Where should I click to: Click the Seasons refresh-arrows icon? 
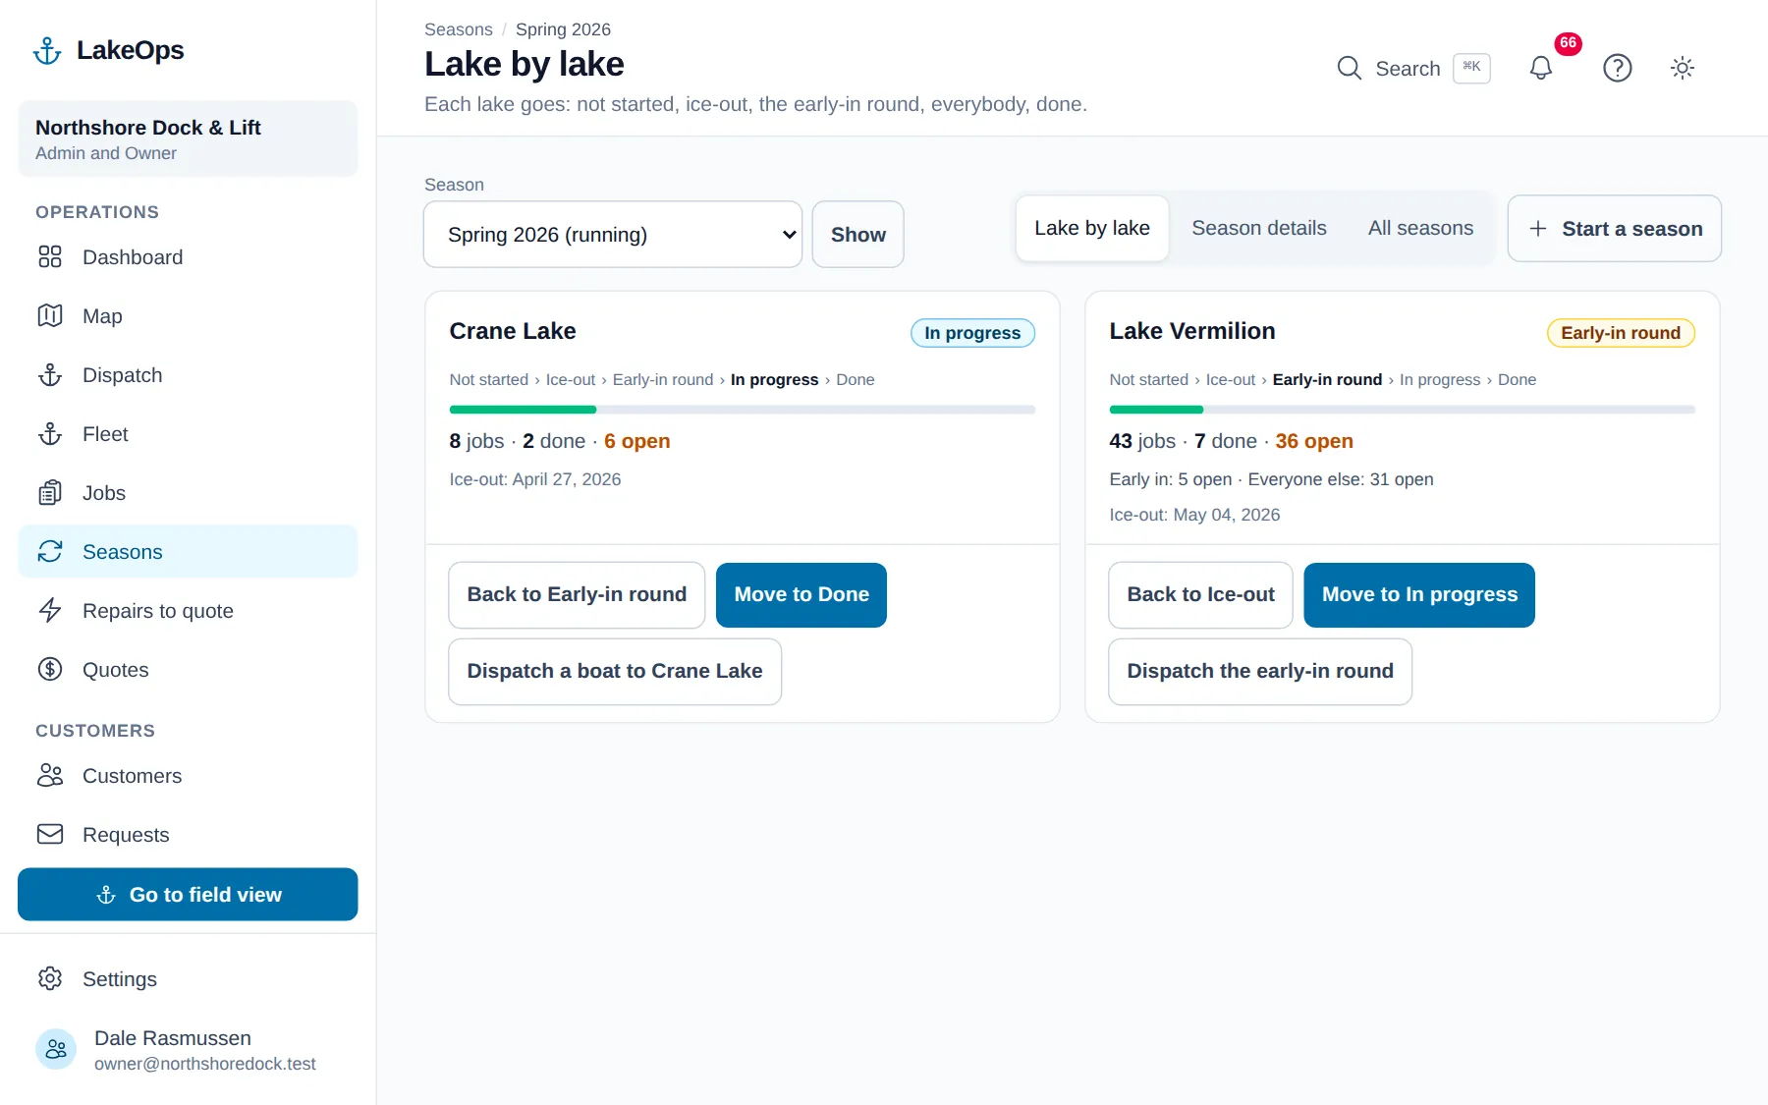coord(50,552)
